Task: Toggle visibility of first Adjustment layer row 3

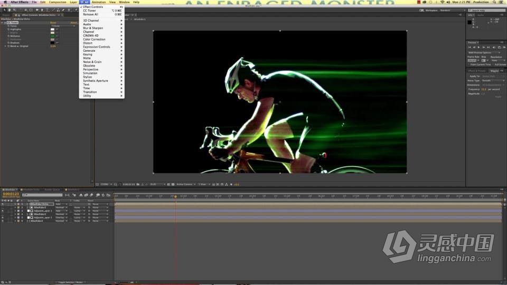Action: click(x=3, y=211)
